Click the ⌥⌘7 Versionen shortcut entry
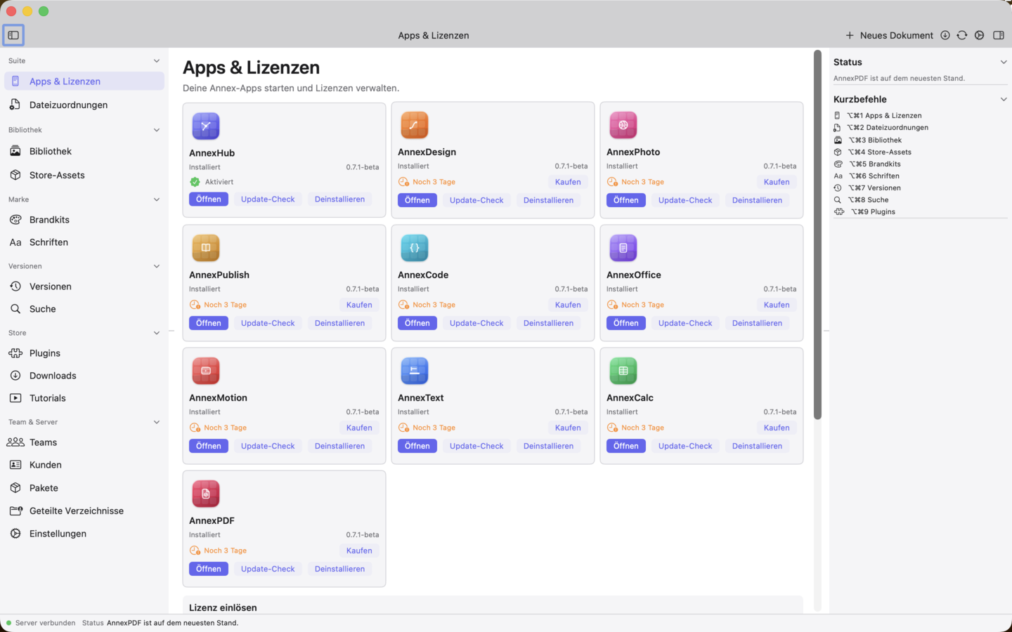This screenshot has width=1012, height=632. (868, 188)
